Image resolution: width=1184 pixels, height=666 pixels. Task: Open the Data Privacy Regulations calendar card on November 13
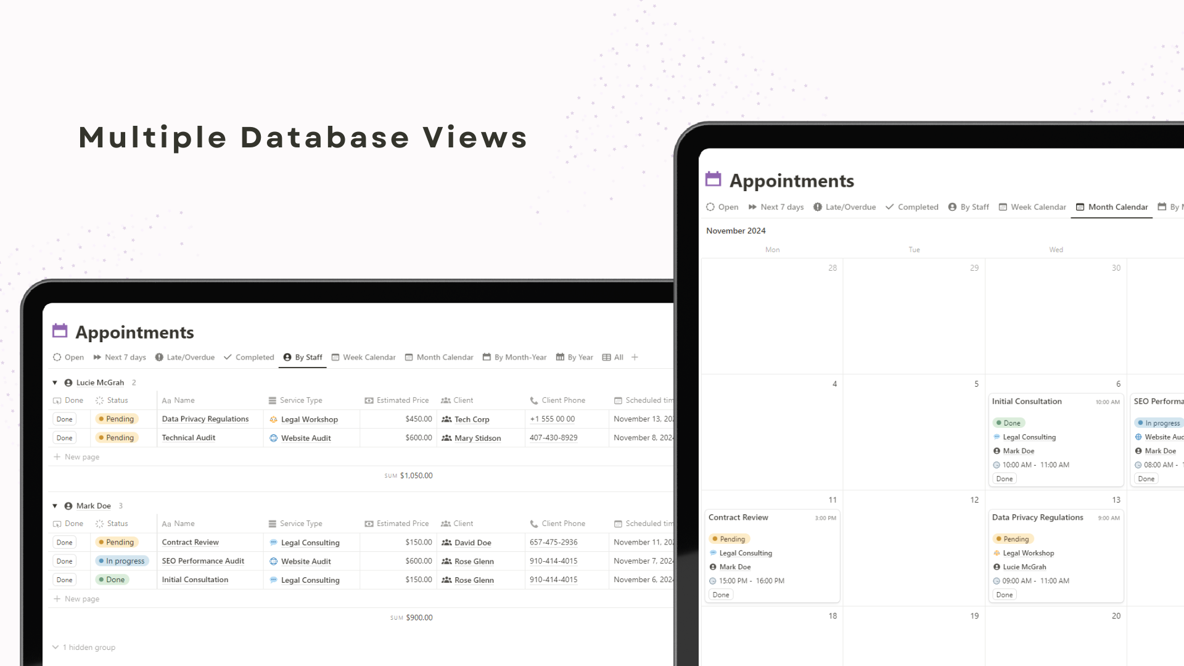tap(1056, 556)
